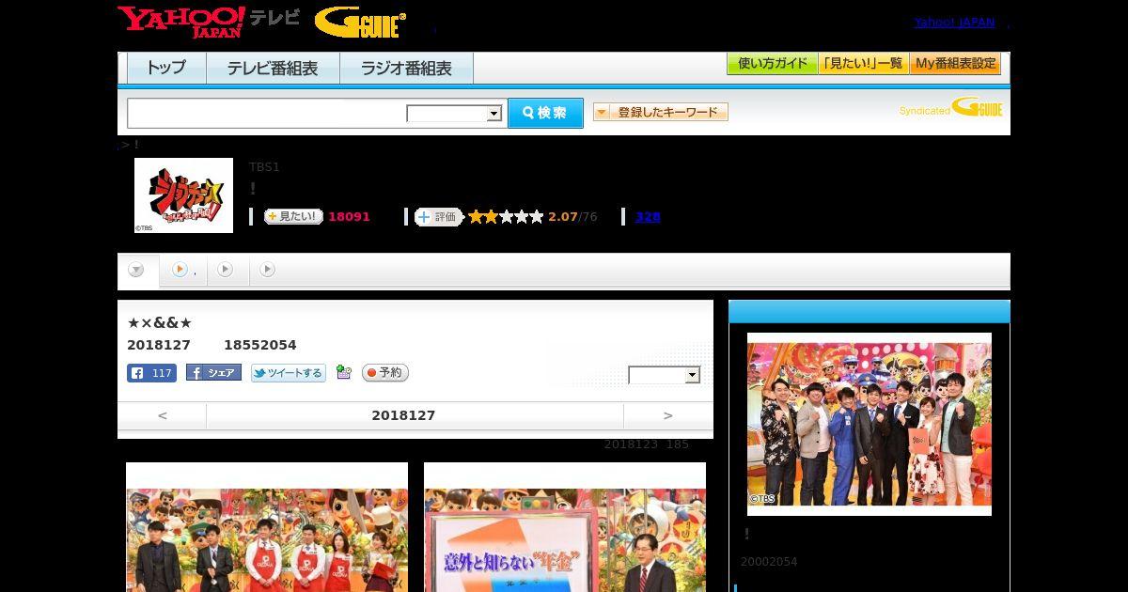The image size is (1128, 592).
Task: Select the fifth rating star
Action: pyautogui.click(x=536, y=216)
